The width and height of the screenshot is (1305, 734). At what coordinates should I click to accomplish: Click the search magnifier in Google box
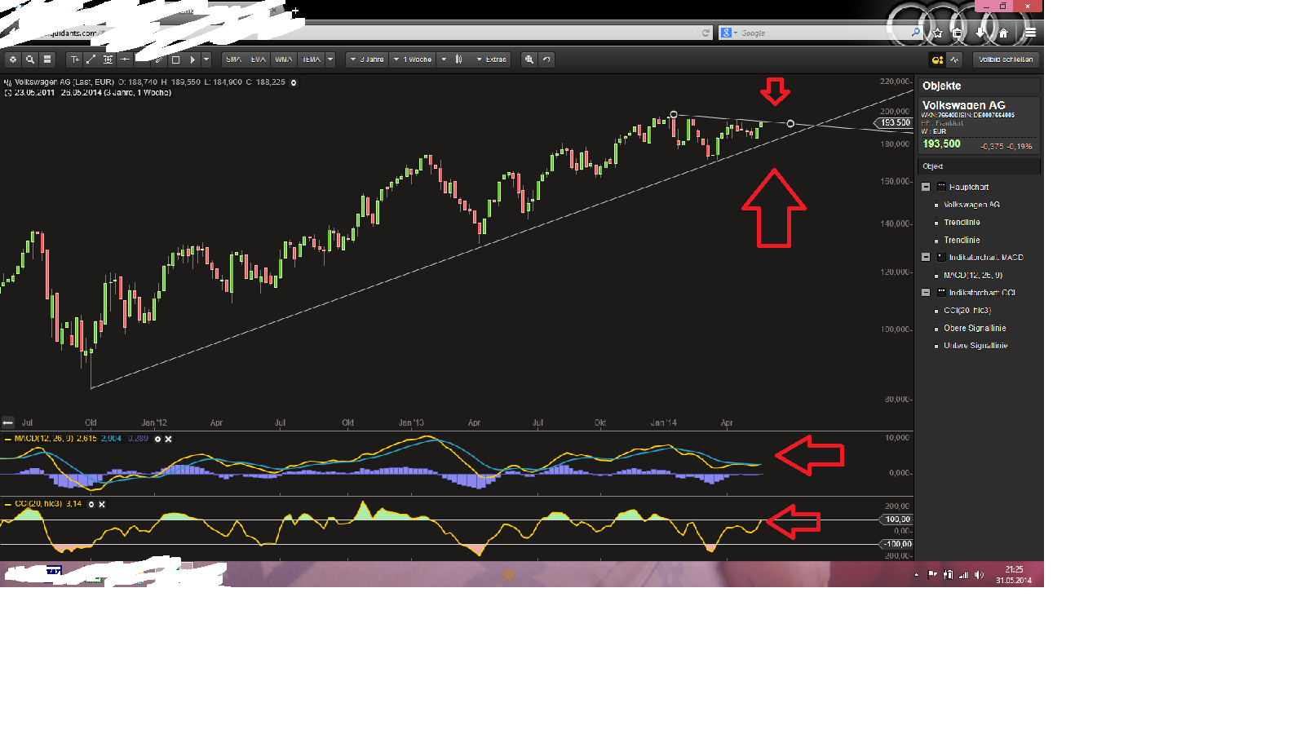915,33
